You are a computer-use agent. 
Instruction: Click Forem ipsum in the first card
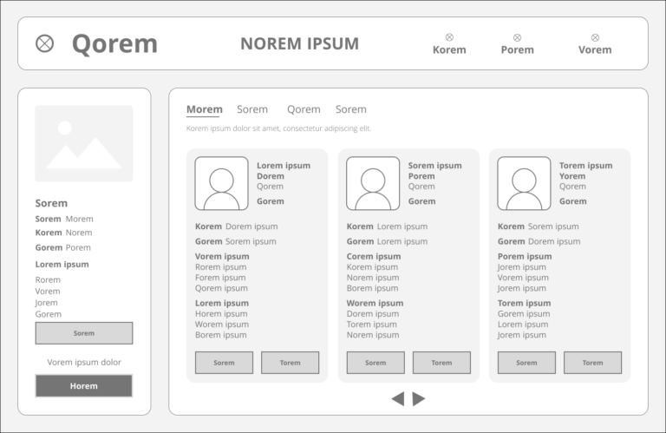pos(220,278)
